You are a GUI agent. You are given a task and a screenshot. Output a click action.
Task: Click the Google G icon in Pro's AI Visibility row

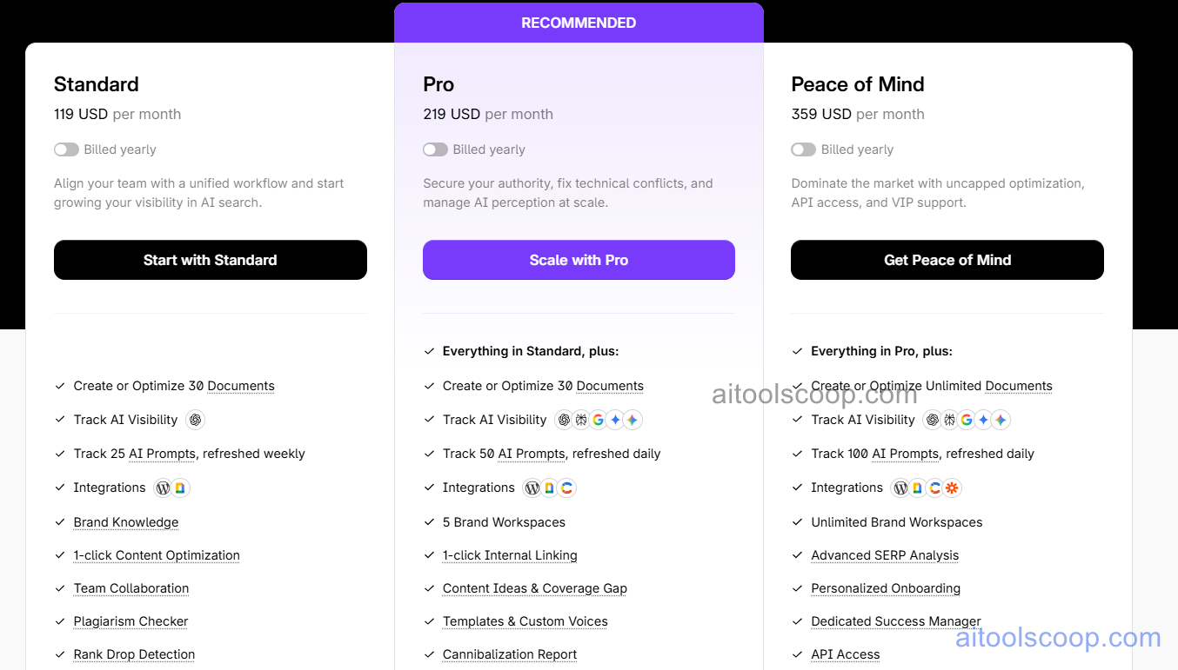[x=598, y=420]
